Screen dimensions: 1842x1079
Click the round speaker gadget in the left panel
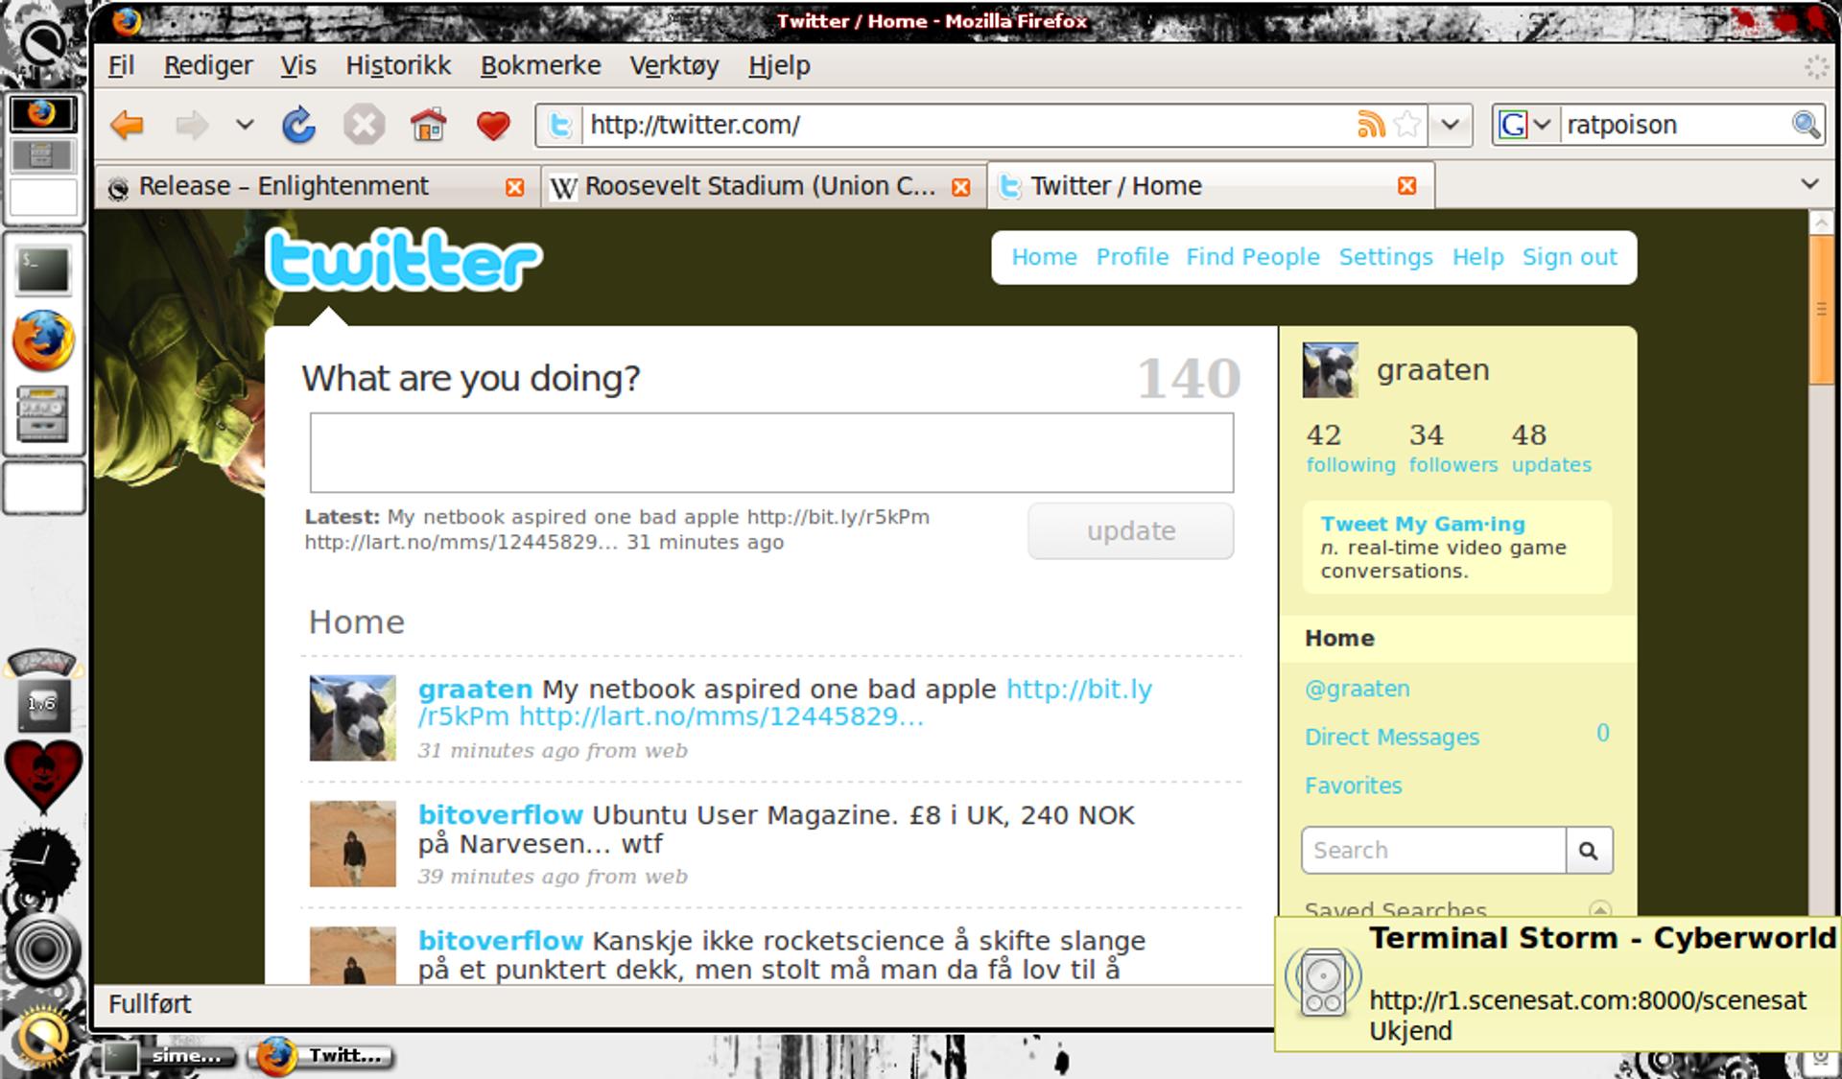tap(43, 949)
